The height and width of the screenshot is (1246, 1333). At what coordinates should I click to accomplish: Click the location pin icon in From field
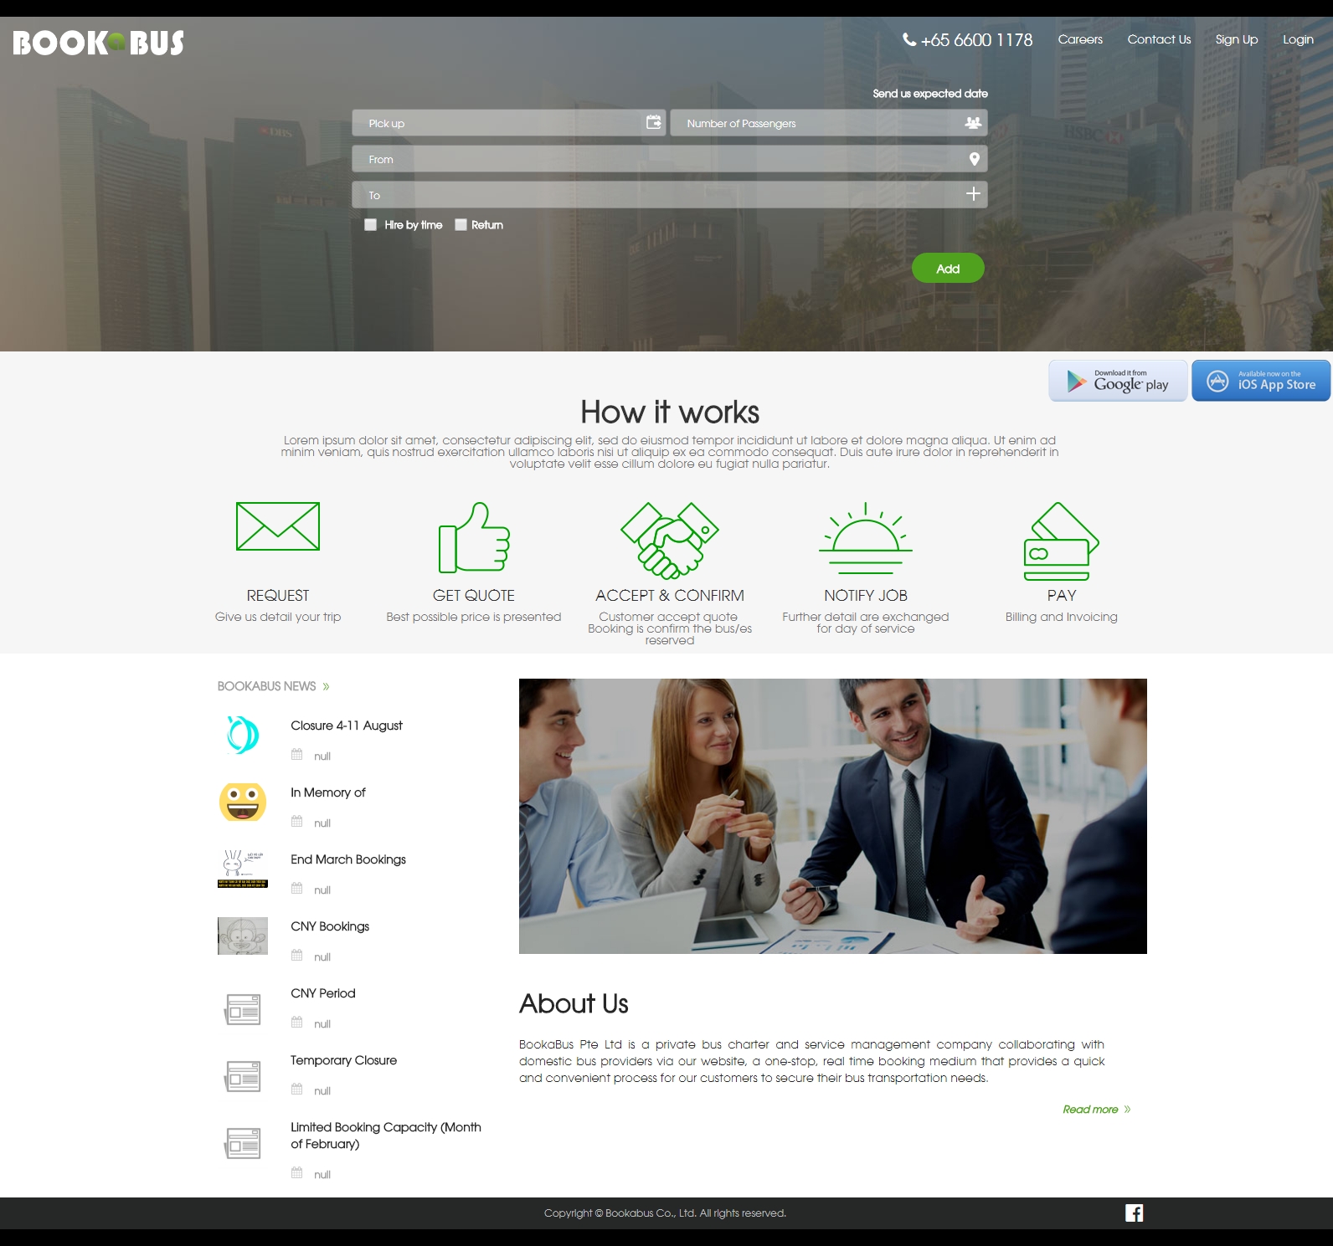click(x=974, y=159)
